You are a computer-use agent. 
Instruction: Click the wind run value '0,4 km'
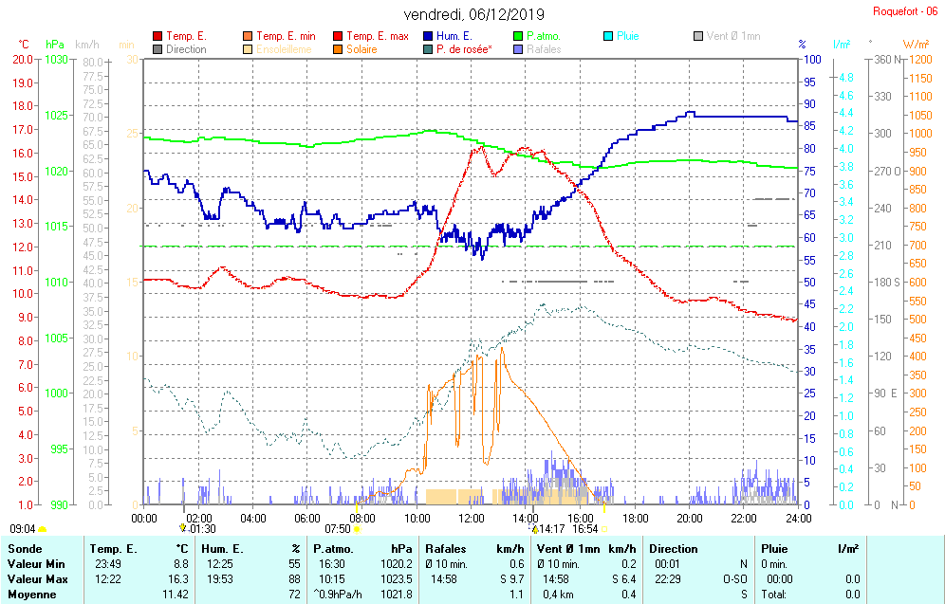coord(556,595)
